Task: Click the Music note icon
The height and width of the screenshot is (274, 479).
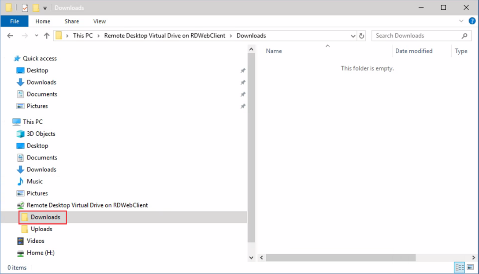Action: (20, 181)
